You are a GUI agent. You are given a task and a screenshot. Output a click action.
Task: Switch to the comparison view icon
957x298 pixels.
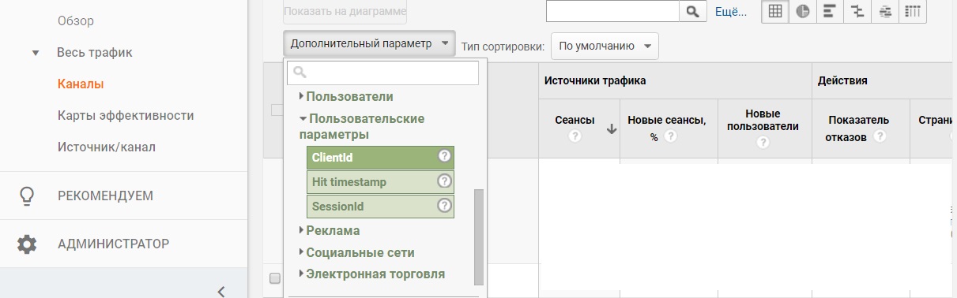[x=857, y=11]
